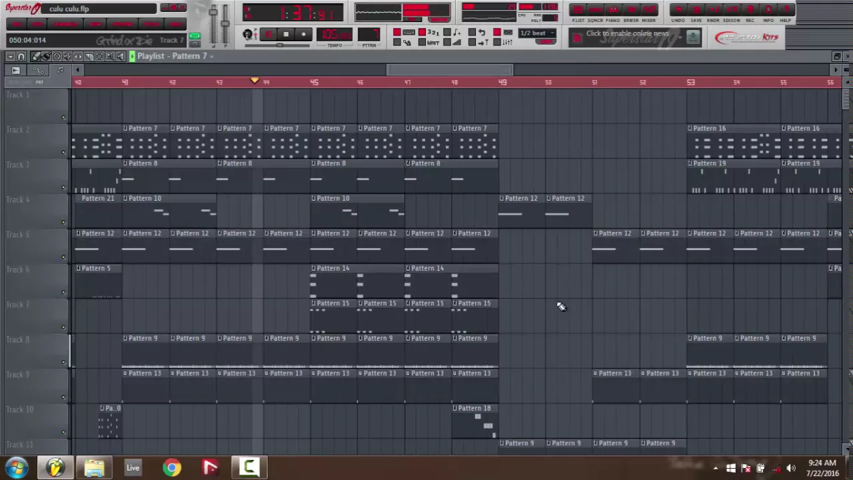Open the 1/2 beat snap dropdown
The height and width of the screenshot is (480, 853).
(x=537, y=33)
